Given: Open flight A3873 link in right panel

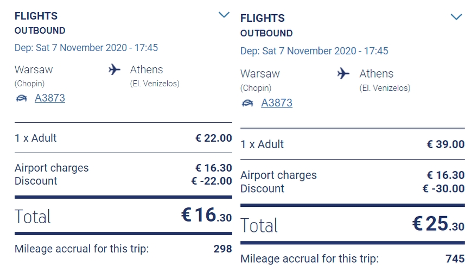Looking at the screenshot, I should pyautogui.click(x=277, y=103).
